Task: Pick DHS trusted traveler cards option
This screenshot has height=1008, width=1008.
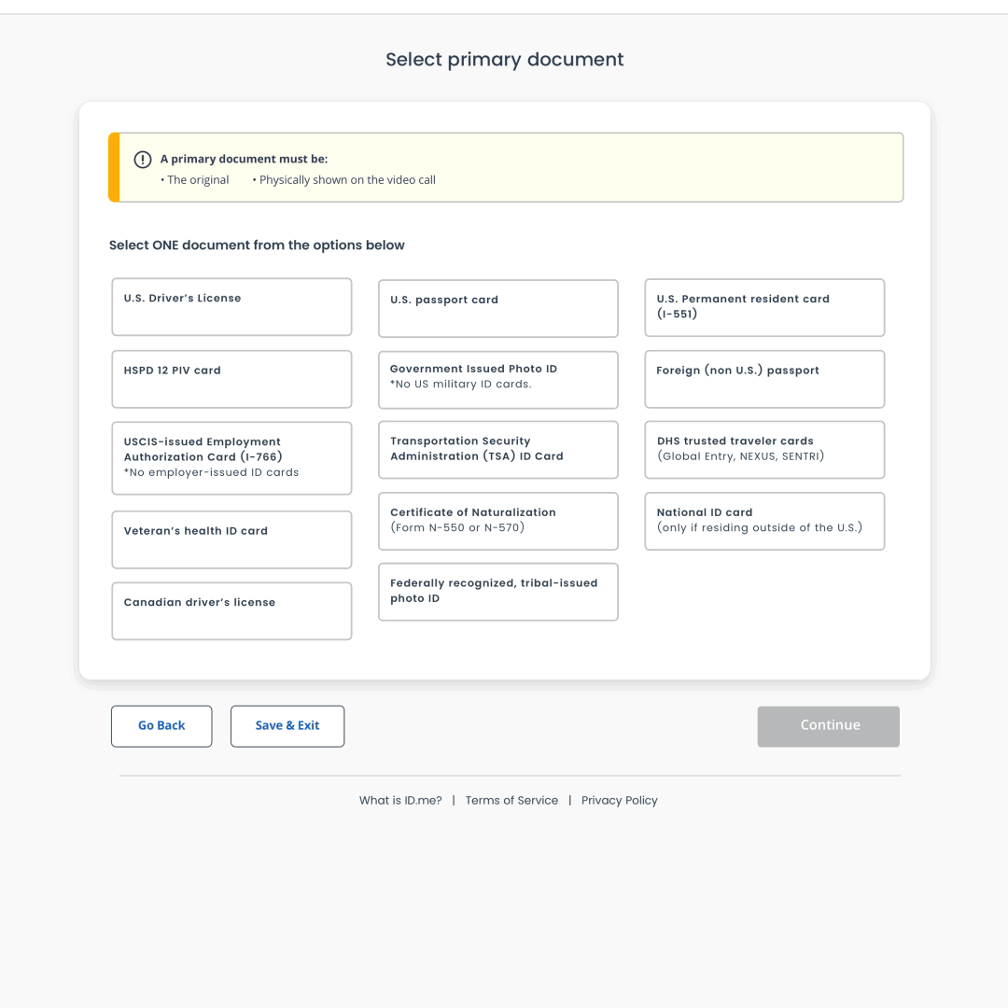Action: pyautogui.click(x=763, y=449)
